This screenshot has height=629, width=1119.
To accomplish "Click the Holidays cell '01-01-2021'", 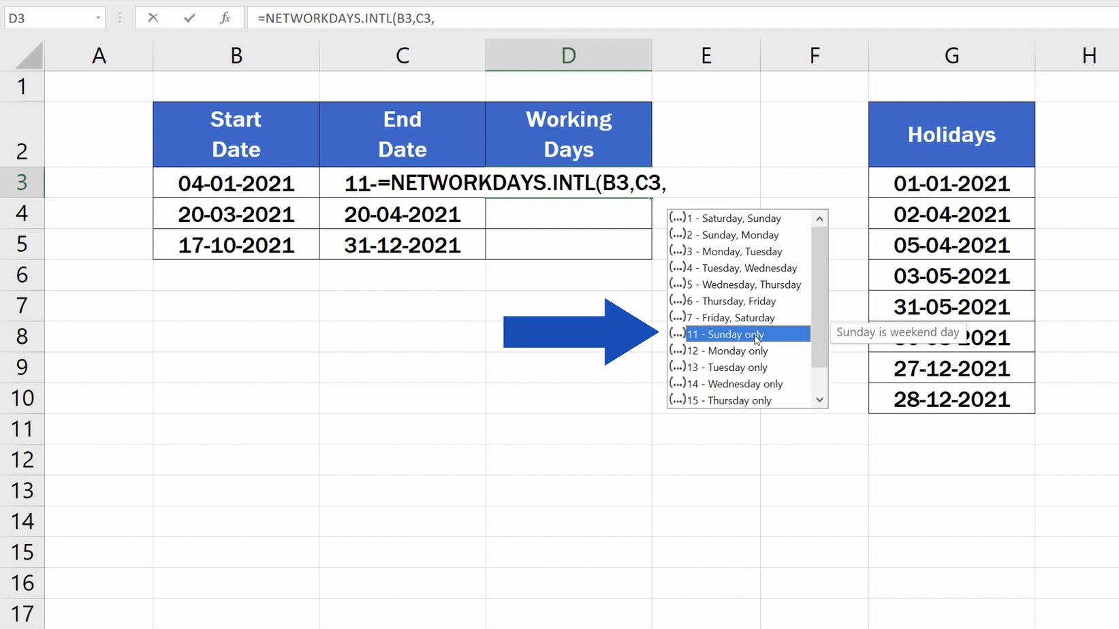I will click(x=951, y=182).
